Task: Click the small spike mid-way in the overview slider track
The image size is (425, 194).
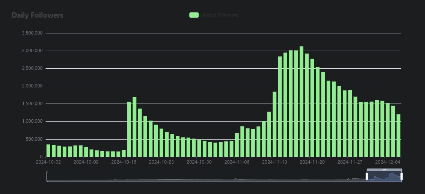Action: click(x=235, y=179)
